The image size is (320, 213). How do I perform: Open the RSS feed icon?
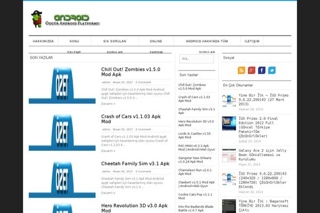[242, 70]
